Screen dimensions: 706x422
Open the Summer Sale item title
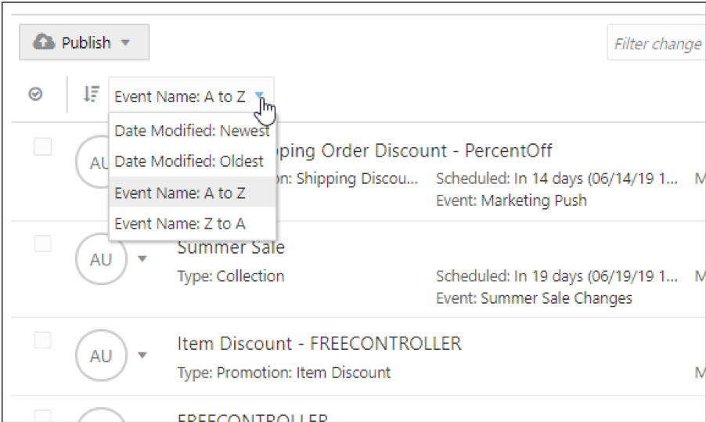tap(231, 247)
